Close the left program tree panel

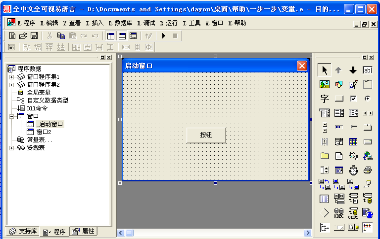pos(109,58)
